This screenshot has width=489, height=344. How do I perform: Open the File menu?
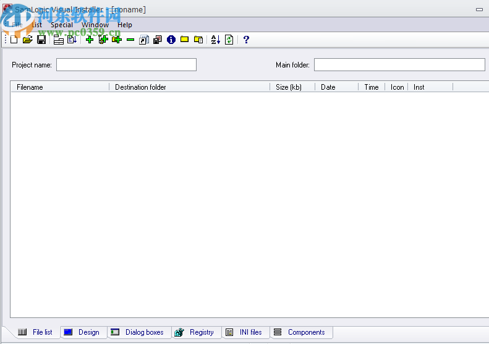(17, 25)
